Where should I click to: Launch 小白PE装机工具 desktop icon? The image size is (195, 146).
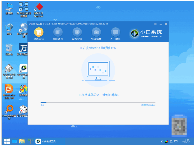coord(23,71)
